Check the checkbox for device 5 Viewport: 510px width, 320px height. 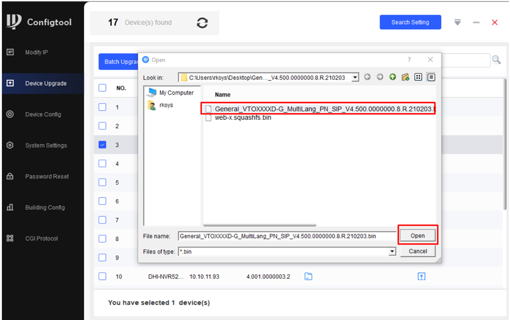coord(103,182)
